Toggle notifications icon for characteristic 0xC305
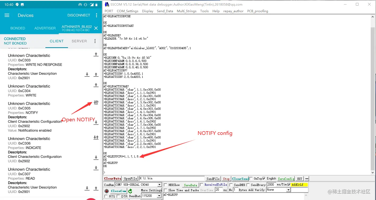Viewport: 376px width, 200px height. (x=96, y=103)
